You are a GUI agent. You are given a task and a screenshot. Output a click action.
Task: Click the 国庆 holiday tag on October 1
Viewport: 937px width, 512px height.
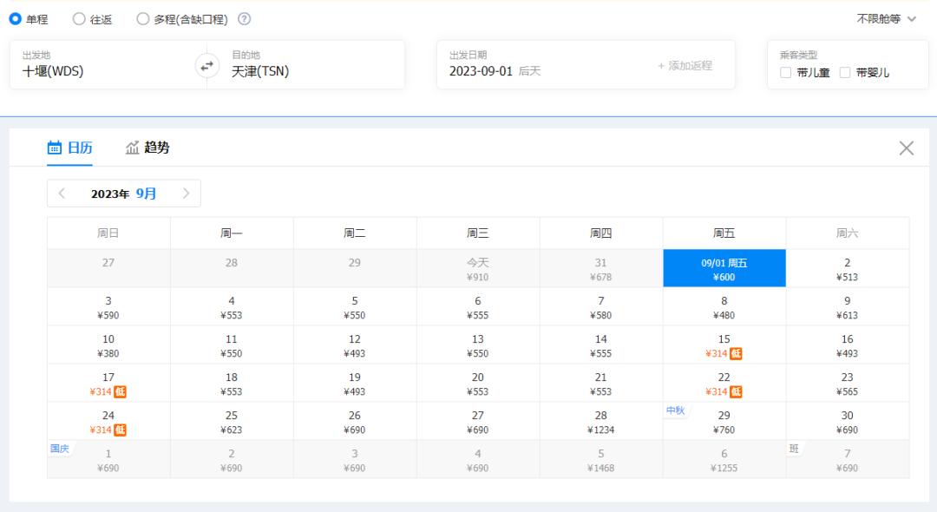59,447
